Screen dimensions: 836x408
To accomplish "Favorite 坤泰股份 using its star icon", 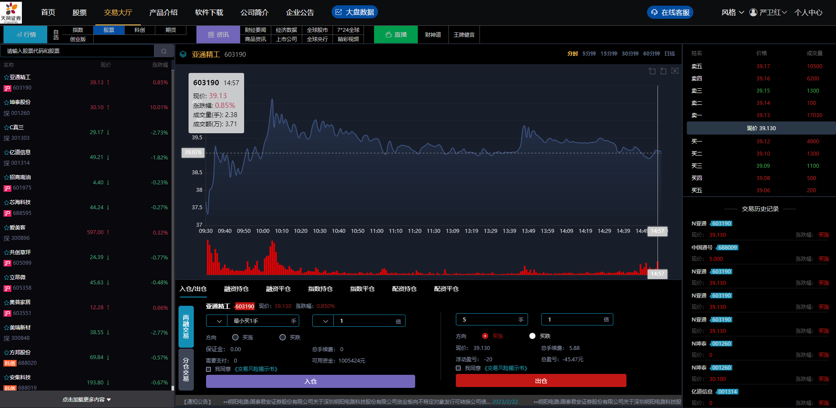I will [x=6, y=102].
